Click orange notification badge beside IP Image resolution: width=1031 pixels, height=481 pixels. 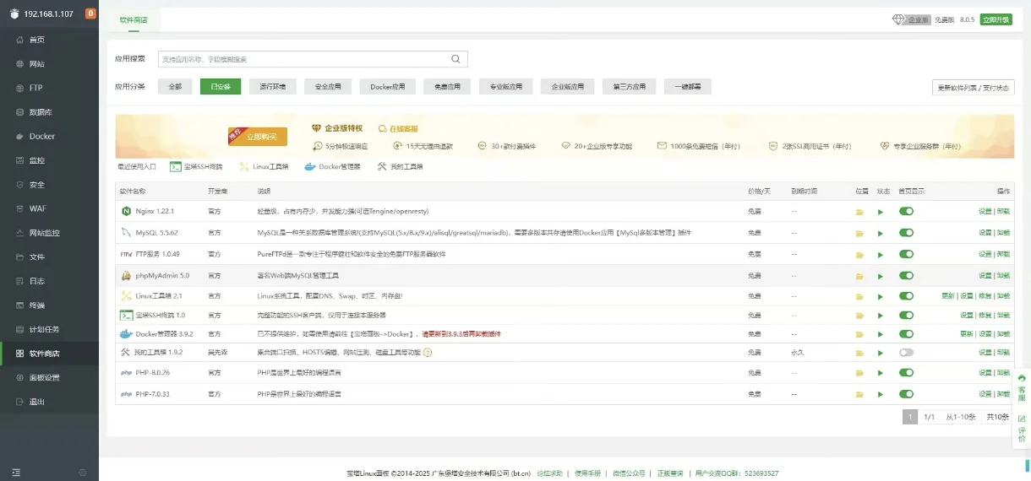coord(91,14)
